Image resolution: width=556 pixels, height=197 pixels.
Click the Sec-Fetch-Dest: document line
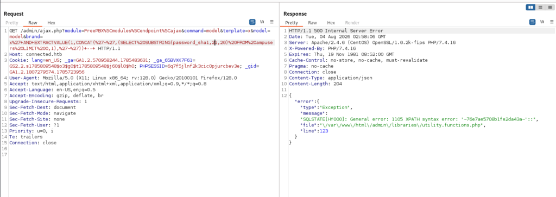(42, 107)
